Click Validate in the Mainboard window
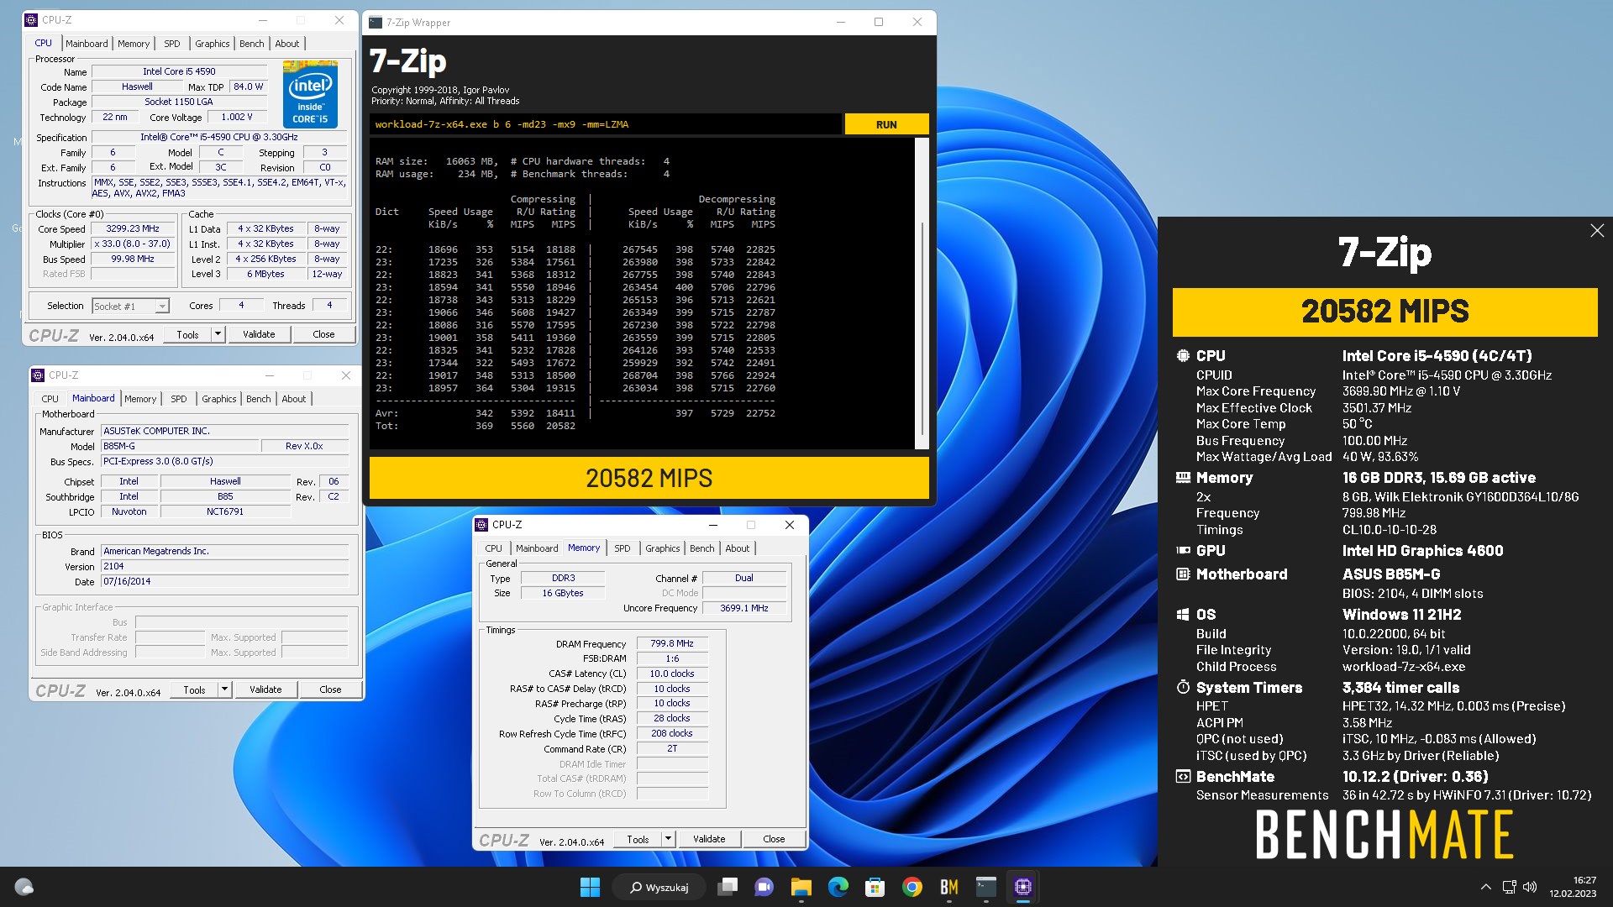Image resolution: width=1613 pixels, height=907 pixels. [x=265, y=689]
